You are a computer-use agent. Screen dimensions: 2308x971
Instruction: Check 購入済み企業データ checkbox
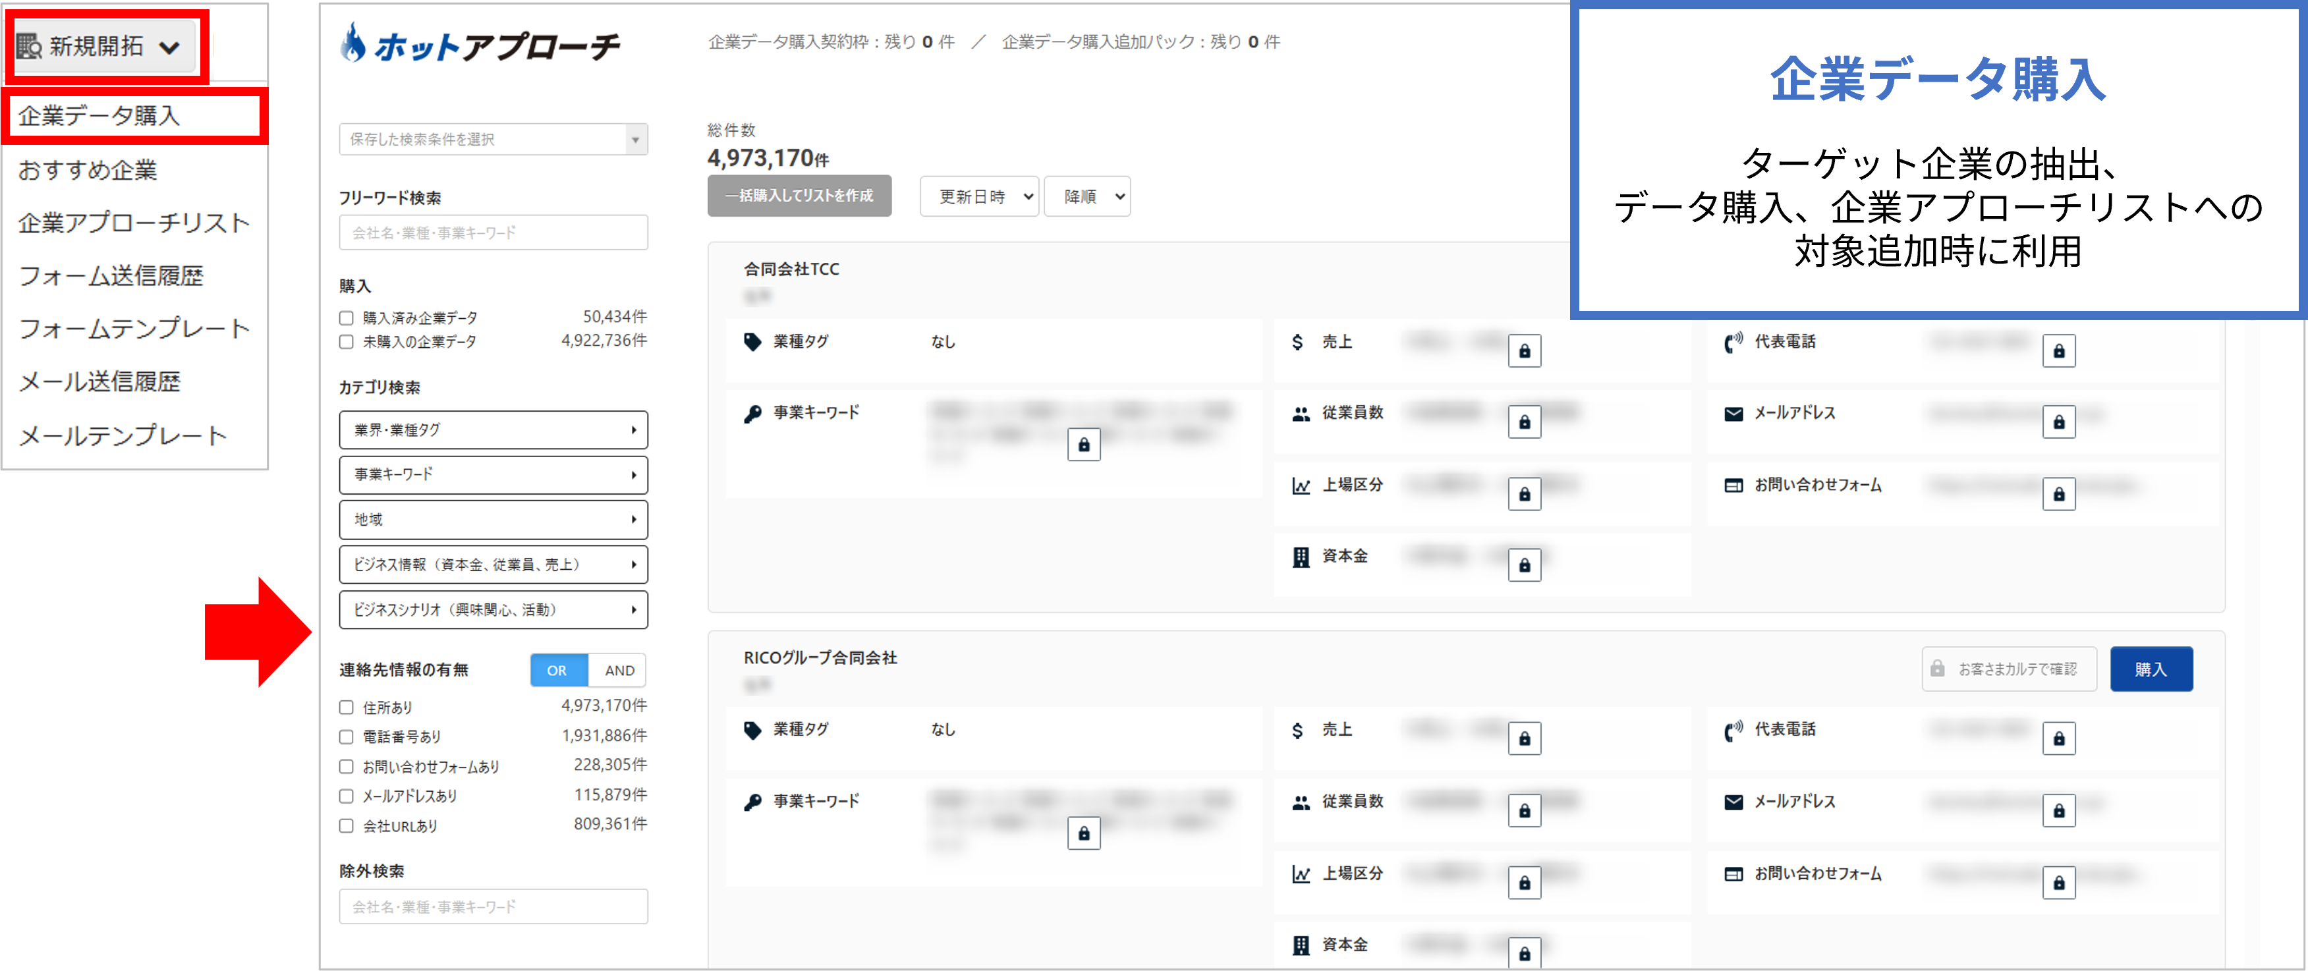click(x=346, y=318)
